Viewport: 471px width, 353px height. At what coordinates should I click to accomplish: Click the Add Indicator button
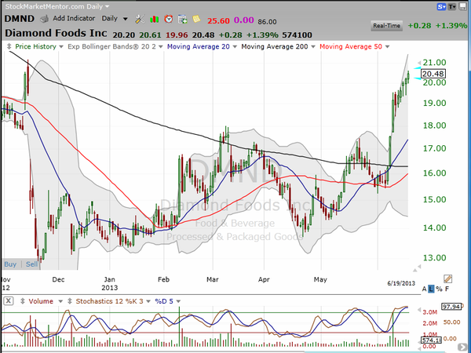(x=74, y=18)
